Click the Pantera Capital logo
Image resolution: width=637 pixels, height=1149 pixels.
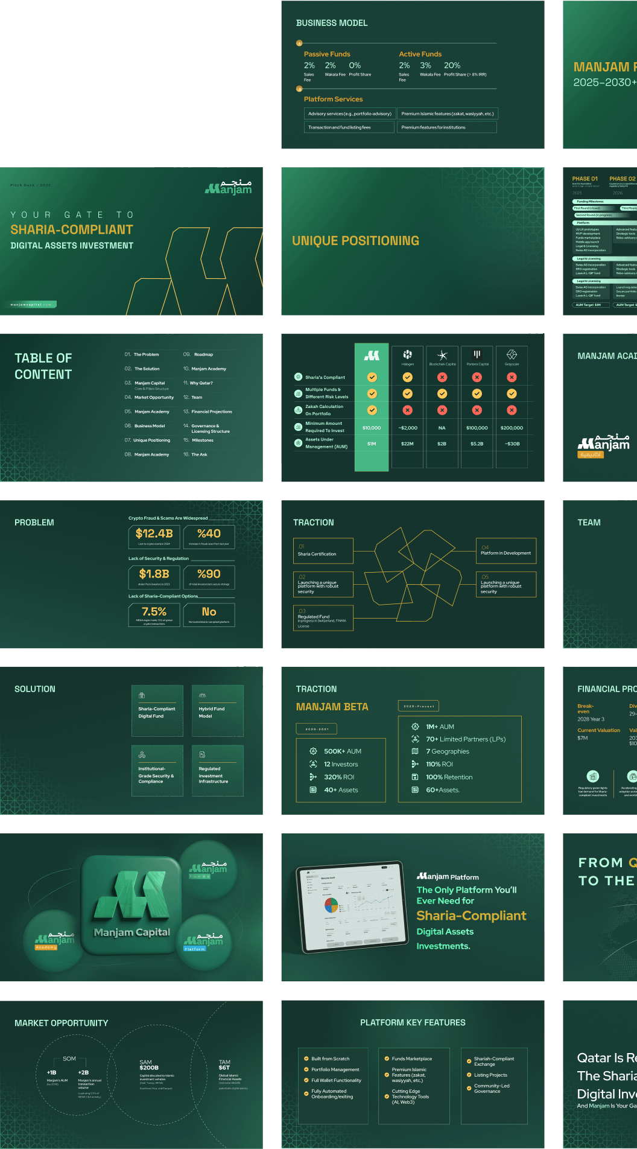coord(477,354)
